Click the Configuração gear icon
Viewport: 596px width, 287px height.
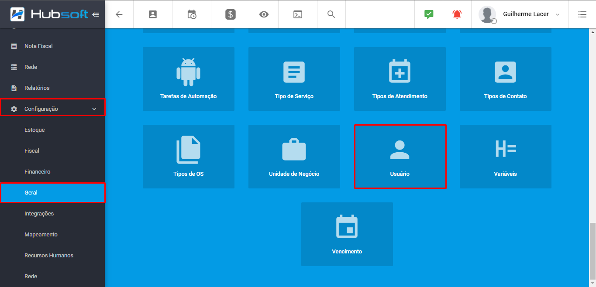[x=14, y=109]
